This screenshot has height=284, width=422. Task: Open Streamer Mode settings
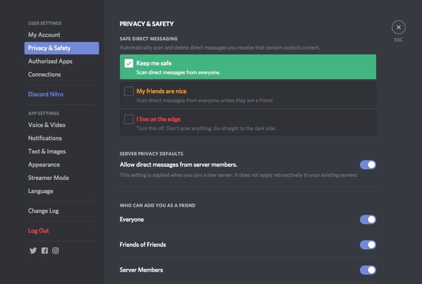click(x=48, y=178)
